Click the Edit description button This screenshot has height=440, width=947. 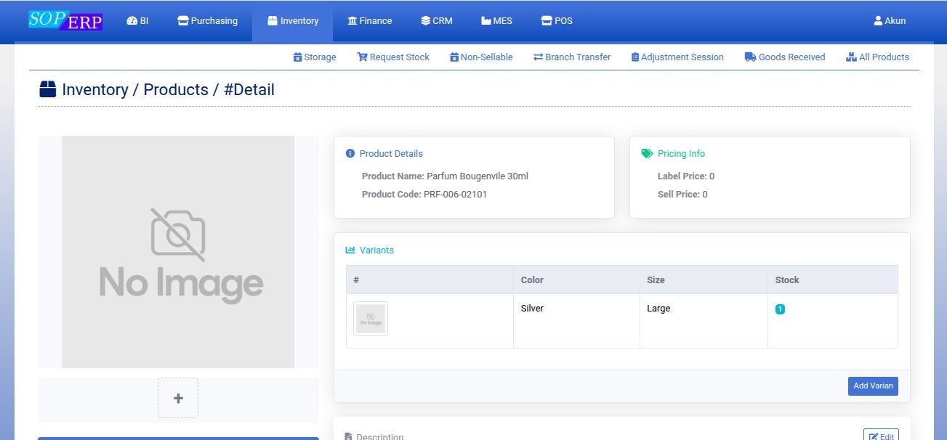[881, 436]
